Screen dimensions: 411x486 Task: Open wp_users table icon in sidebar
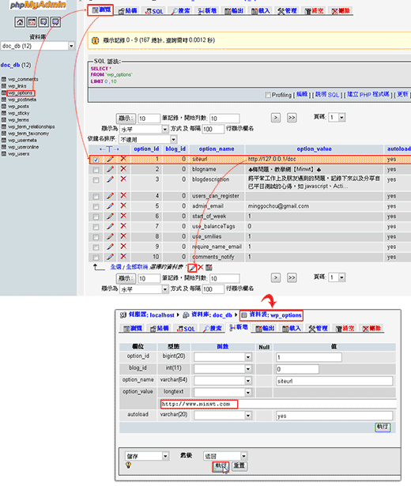point(4,154)
